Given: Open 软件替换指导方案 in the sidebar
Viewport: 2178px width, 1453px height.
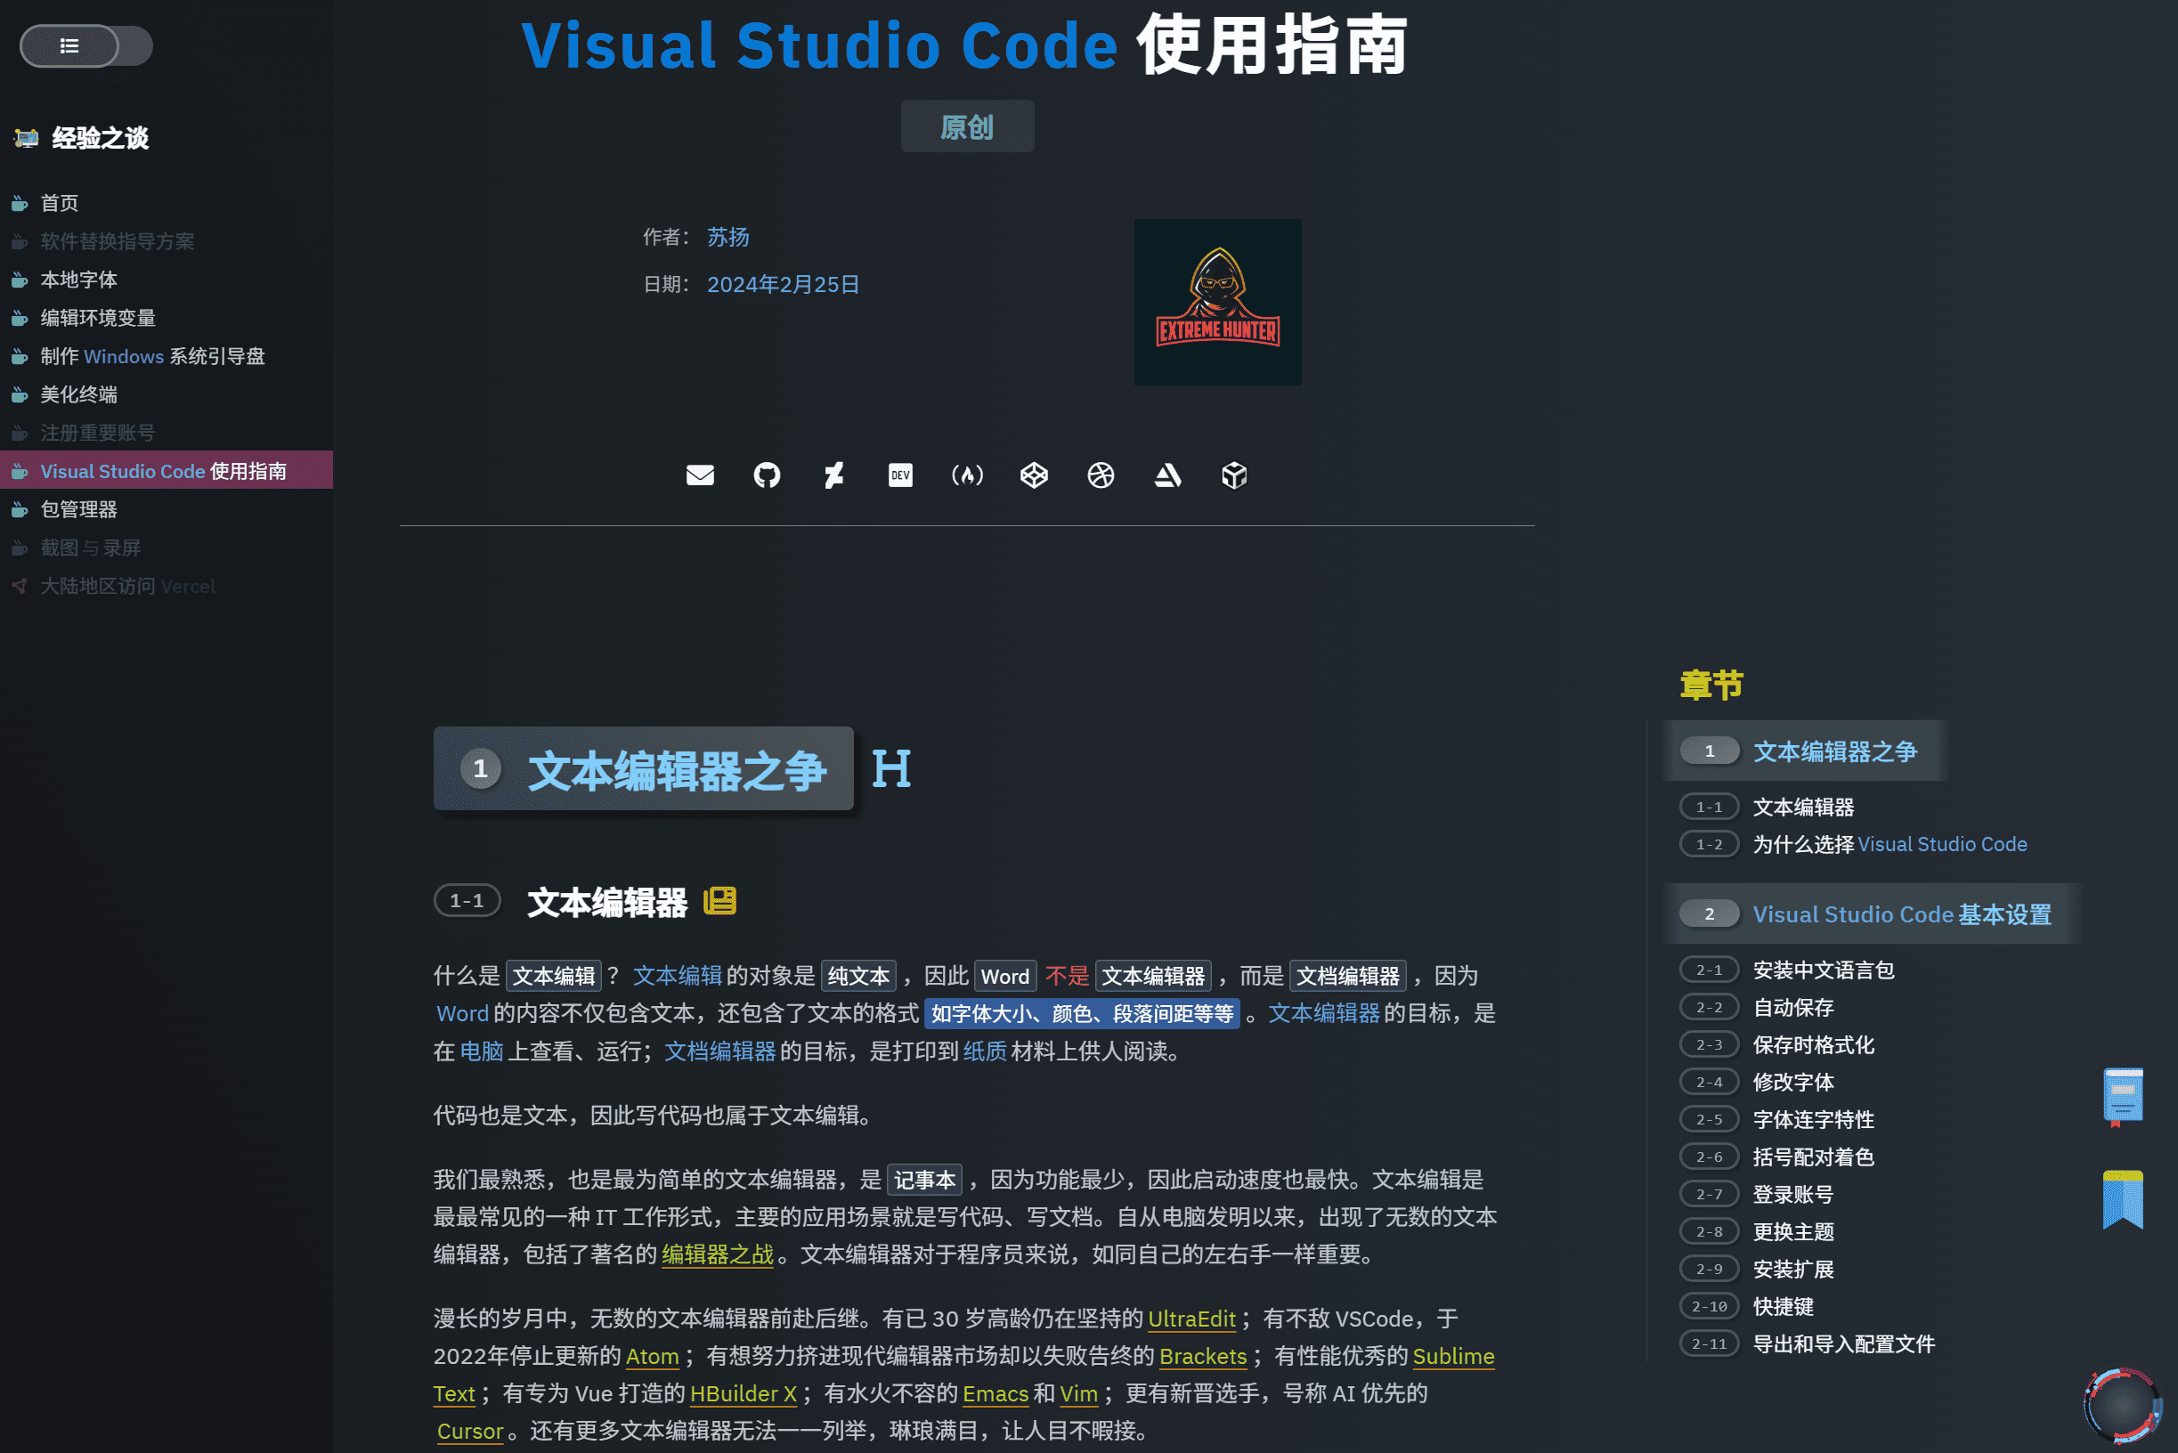Looking at the screenshot, I should pyautogui.click(x=117, y=241).
